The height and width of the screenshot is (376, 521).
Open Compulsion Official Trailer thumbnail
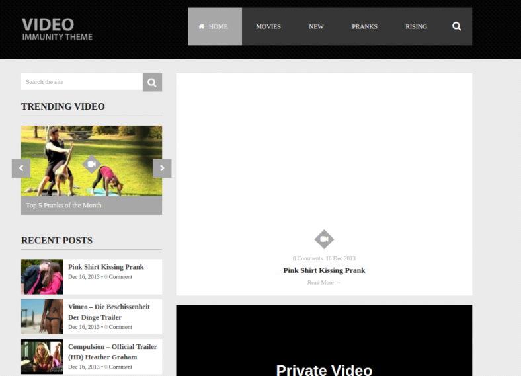tap(42, 356)
